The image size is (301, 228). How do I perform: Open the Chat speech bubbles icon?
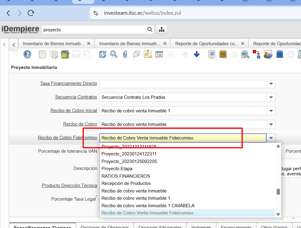coord(136,55)
